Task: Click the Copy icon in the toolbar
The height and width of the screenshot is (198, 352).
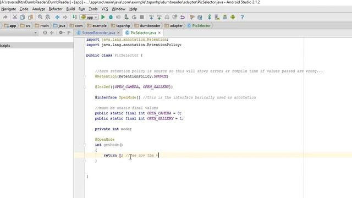Action: pos(23,17)
